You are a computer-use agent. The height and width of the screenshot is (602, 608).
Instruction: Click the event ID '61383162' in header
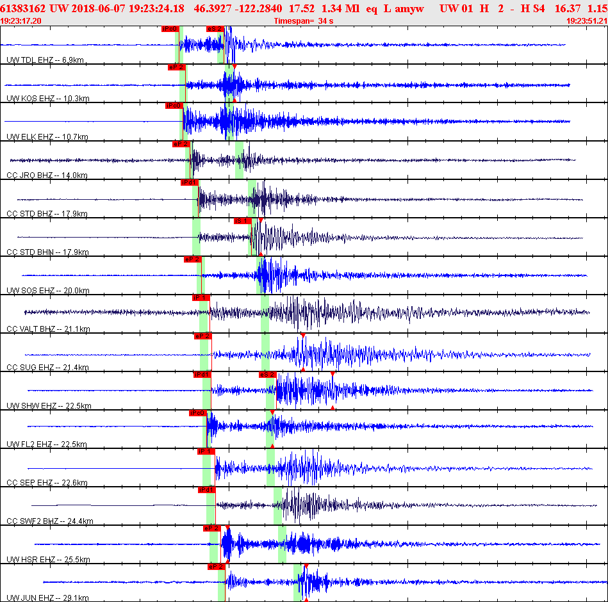click(23, 8)
